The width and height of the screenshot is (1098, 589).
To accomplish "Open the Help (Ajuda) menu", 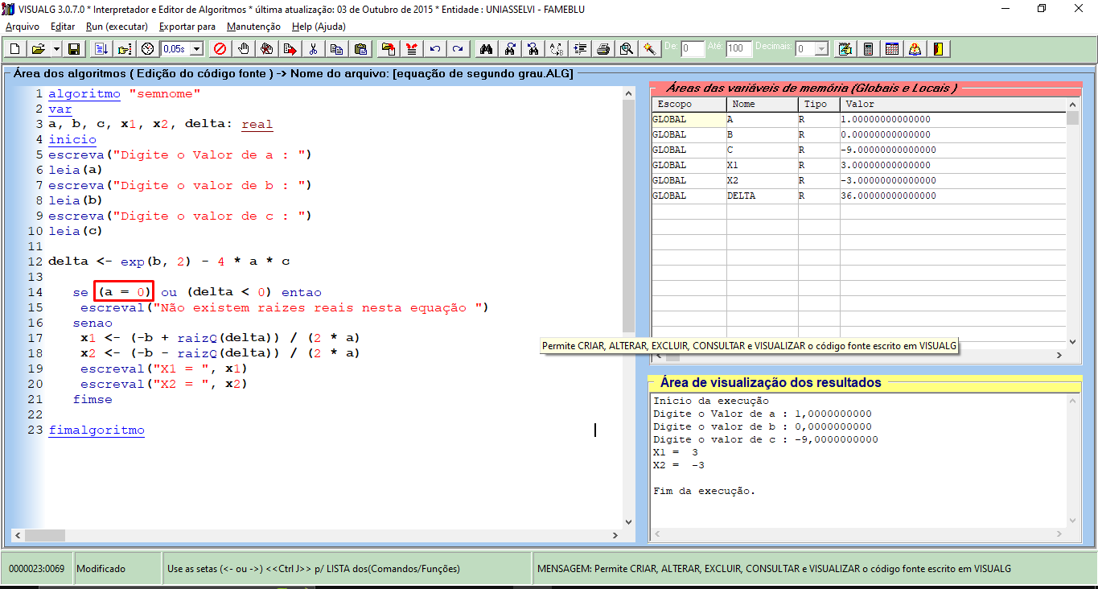I will (319, 27).
